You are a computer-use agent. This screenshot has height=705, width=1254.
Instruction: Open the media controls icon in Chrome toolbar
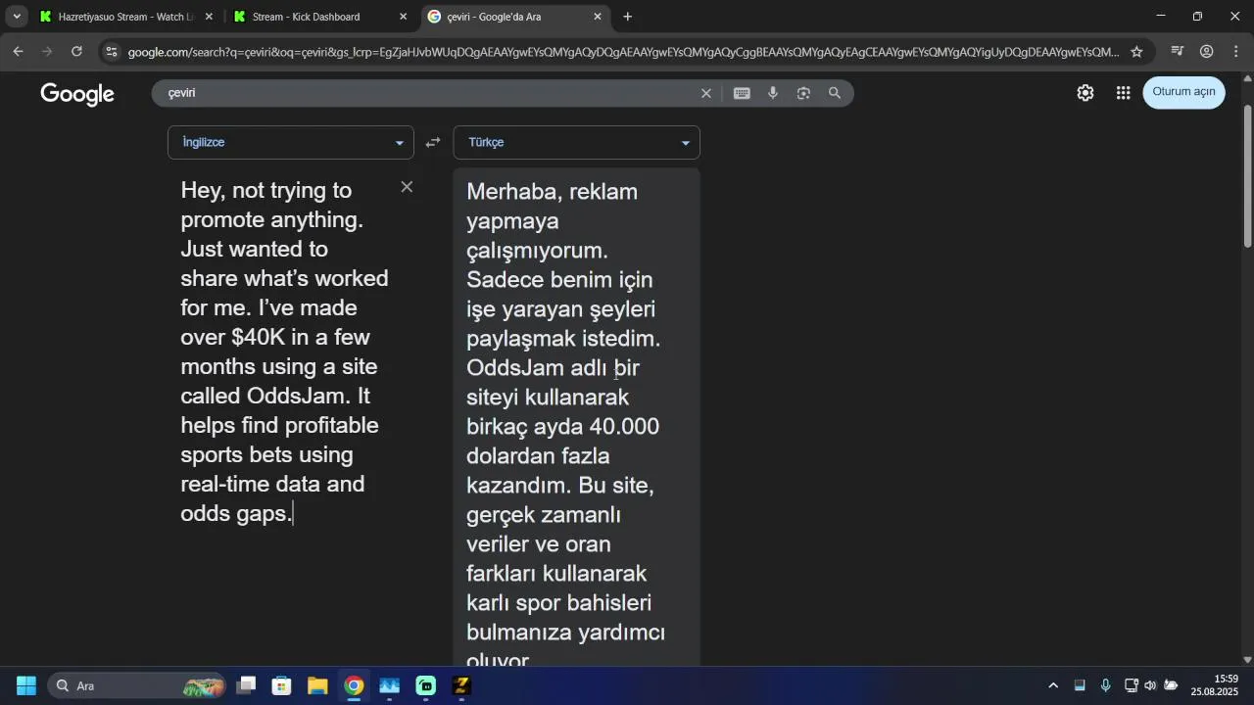[x=1178, y=51]
